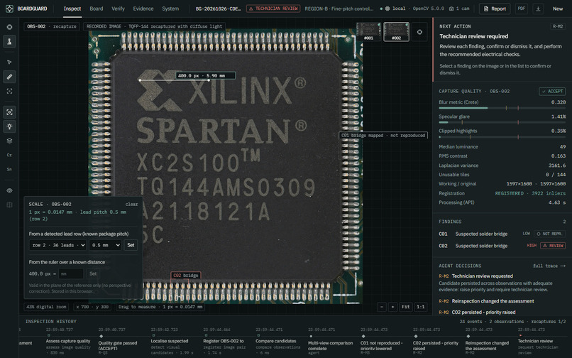Screen dimensions: 572x358
Task: Open the System tab
Action: 170,9
